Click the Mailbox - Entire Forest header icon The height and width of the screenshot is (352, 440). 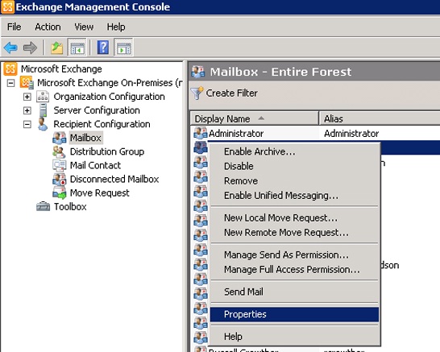[x=198, y=72]
